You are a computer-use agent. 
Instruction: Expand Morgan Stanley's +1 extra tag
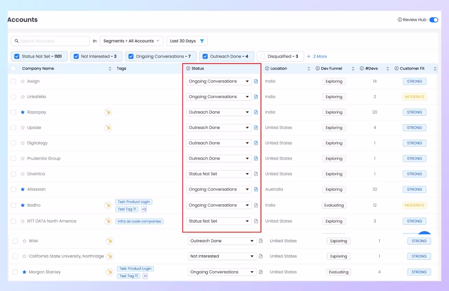[x=145, y=276]
